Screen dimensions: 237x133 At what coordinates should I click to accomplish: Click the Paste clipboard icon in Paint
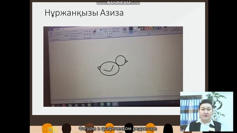51,34
